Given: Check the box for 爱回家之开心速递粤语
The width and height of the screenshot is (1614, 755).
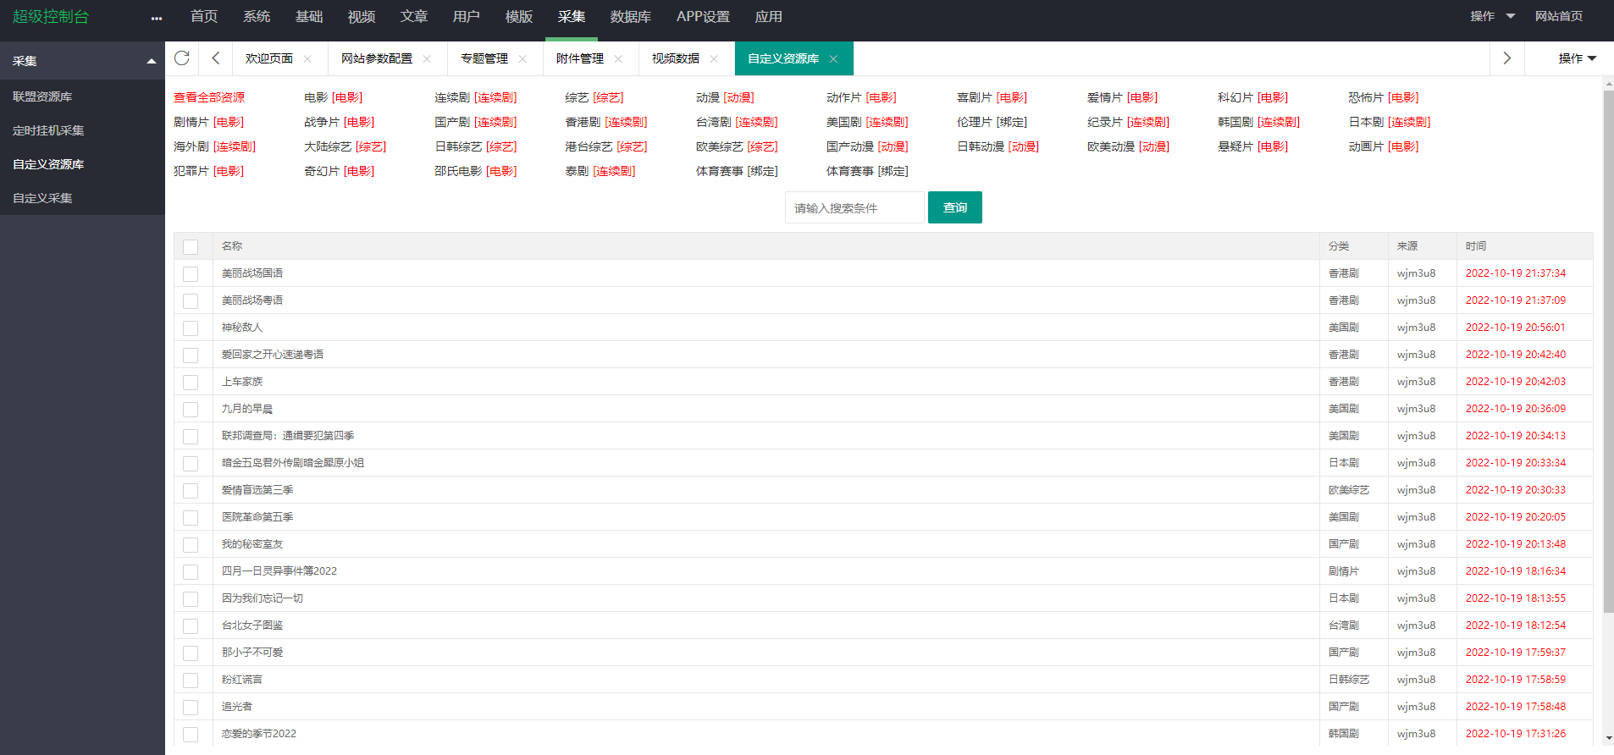Looking at the screenshot, I should (x=191, y=355).
